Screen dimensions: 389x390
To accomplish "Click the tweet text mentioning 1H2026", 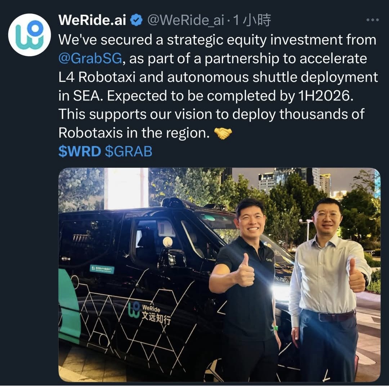I will (206, 96).
